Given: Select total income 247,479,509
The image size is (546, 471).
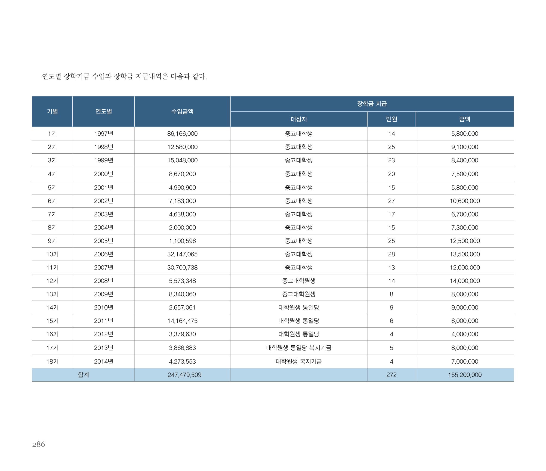Looking at the screenshot, I should [184, 375].
